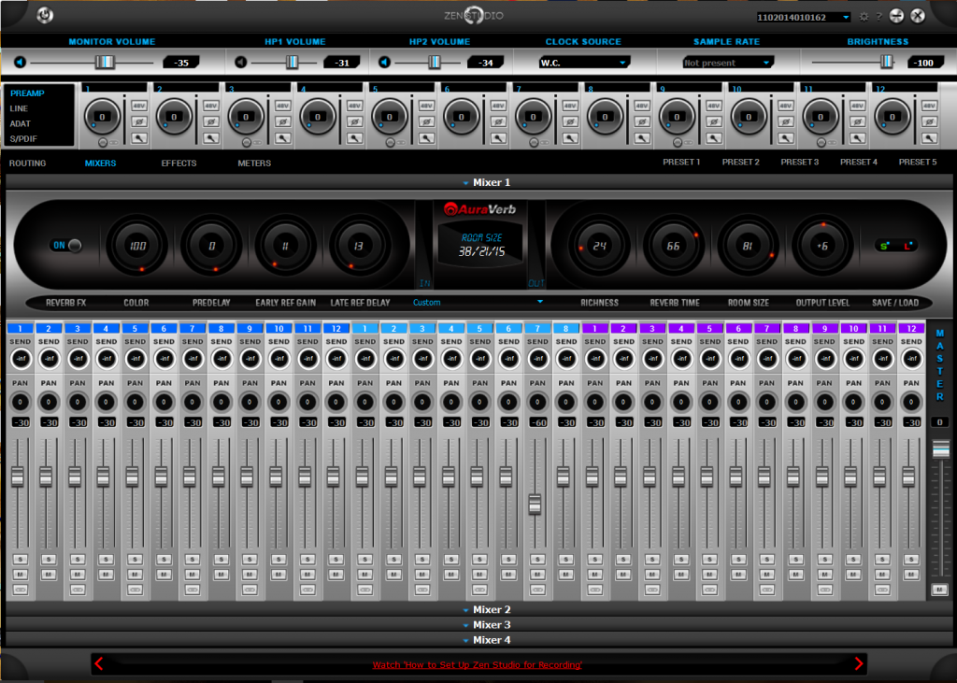Enable 48V phantom power on preamp channel 1
Screen dimensions: 957x683
(137, 107)
